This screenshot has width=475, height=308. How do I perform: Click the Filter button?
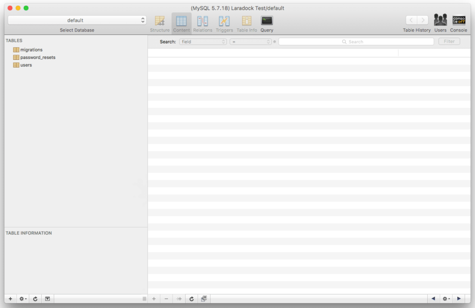449,41
